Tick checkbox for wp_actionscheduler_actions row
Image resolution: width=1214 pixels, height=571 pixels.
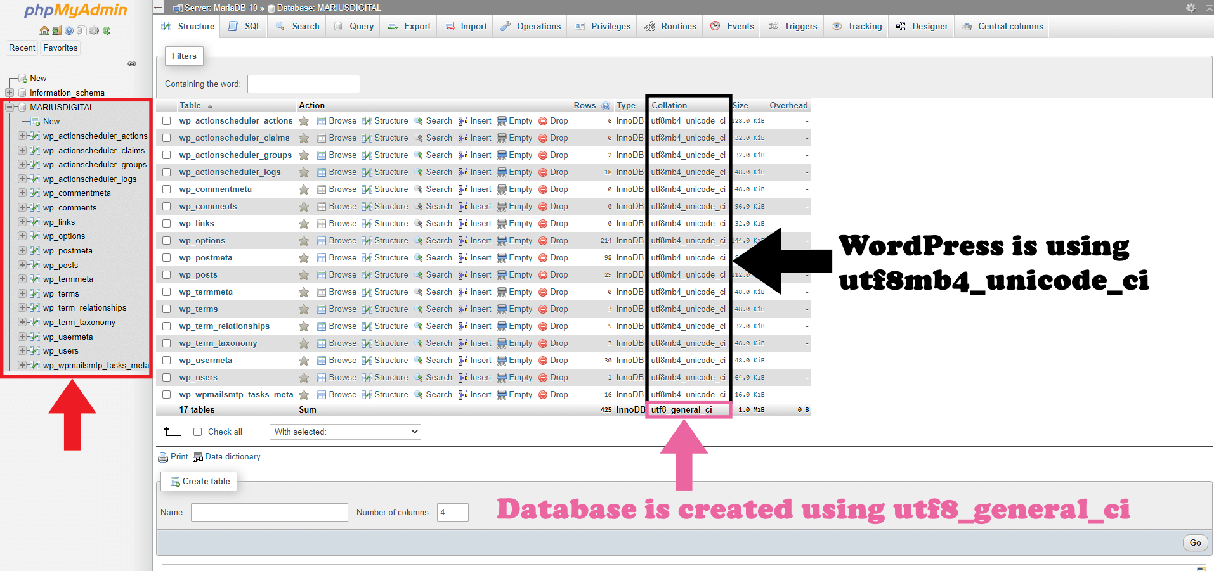[166, 121]
